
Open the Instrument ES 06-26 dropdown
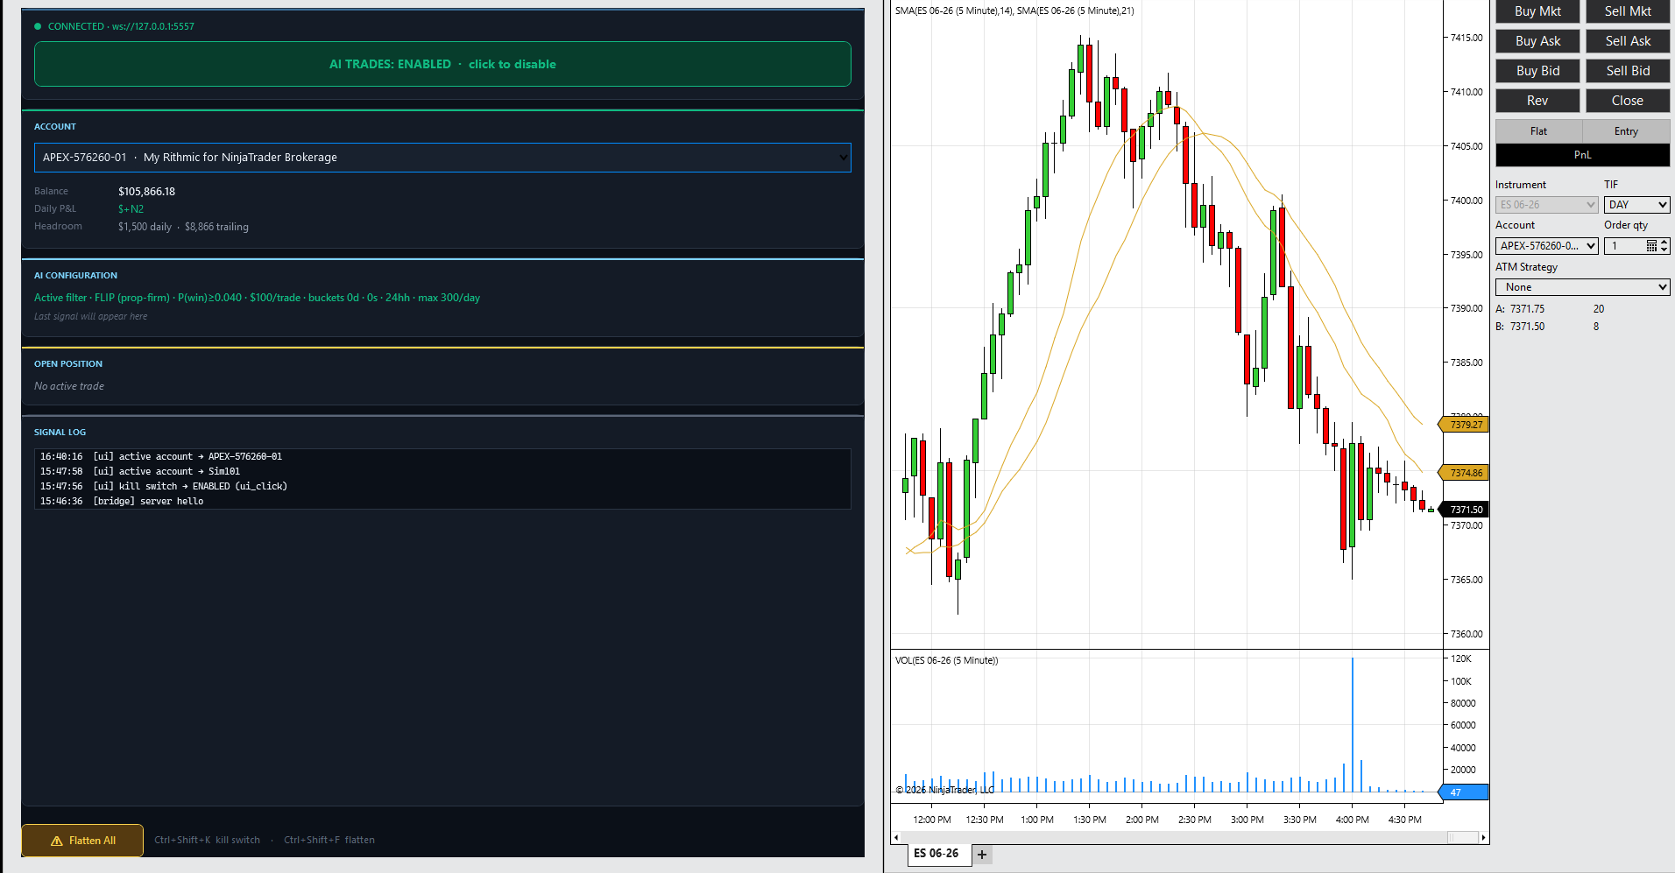pos(1546,205)
